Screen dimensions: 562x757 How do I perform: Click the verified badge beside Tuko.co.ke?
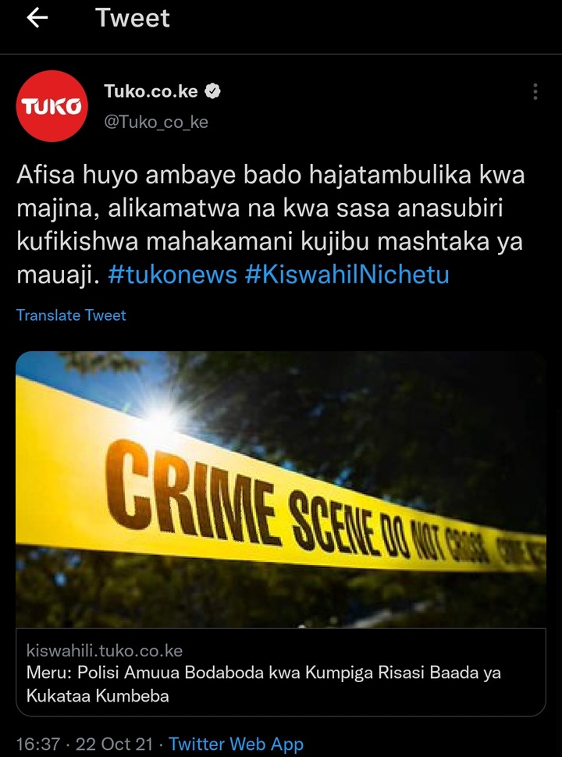[x=212, y=91]
